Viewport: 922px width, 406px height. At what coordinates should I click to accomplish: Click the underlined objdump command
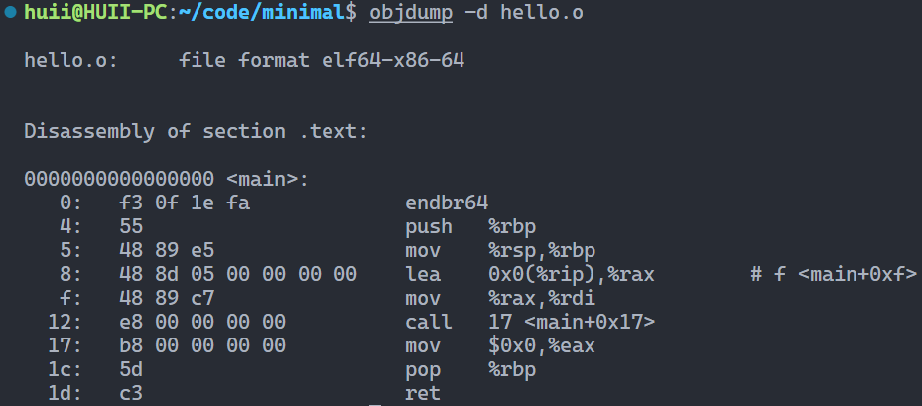pyautogui.click(x=411, y=12)
